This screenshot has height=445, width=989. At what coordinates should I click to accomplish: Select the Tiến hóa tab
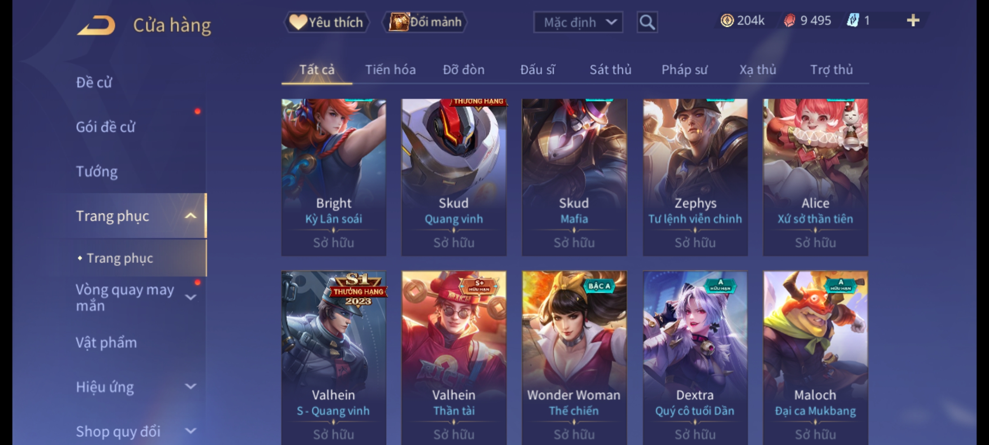tap(390, 70)
